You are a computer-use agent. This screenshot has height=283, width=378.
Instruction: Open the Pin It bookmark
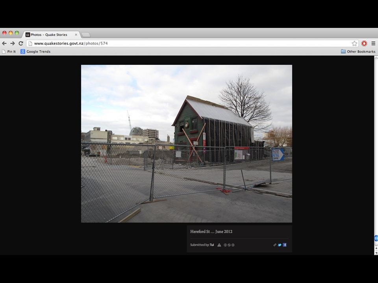pos(9,51)
